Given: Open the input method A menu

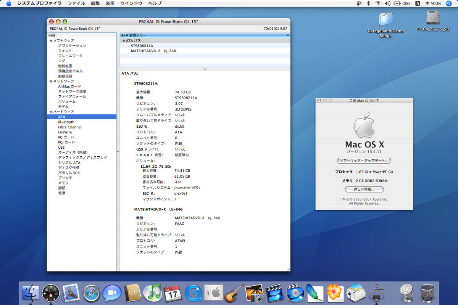Looking at the screenshot, I should coord(418,3).
